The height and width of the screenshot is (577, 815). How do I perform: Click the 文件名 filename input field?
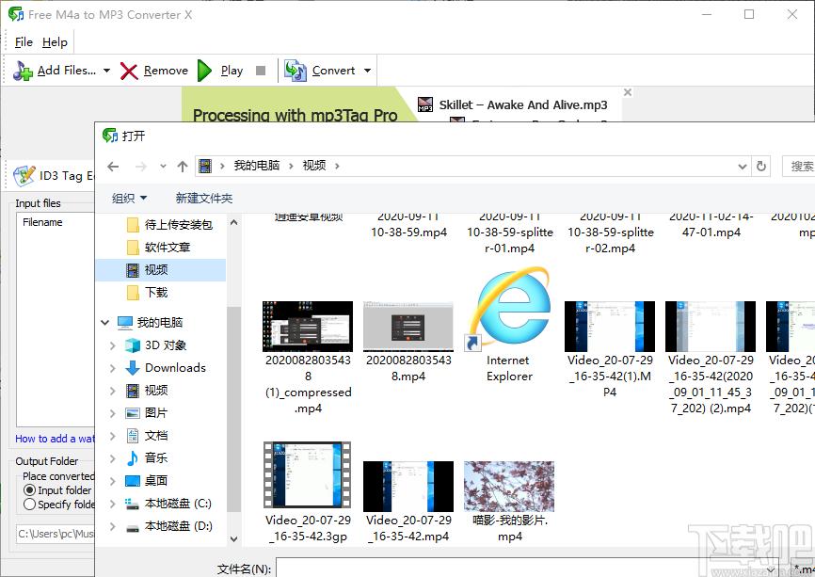point(525,569)
